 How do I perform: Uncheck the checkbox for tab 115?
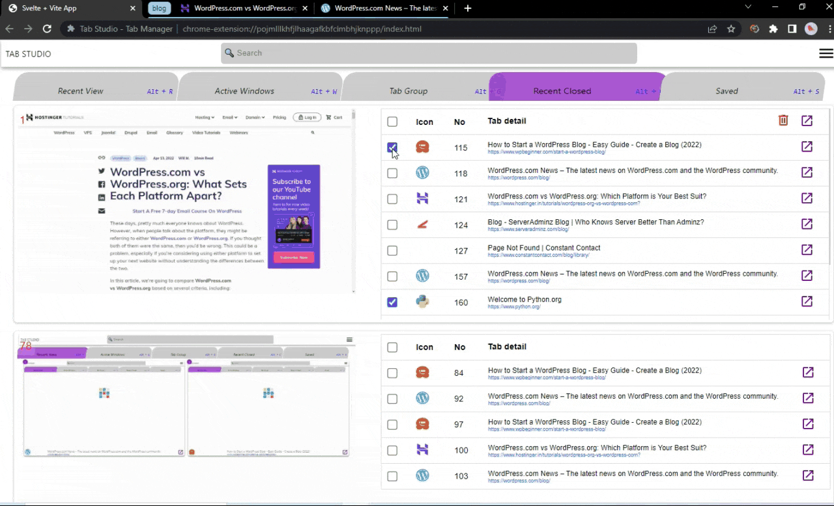[392, 148]
